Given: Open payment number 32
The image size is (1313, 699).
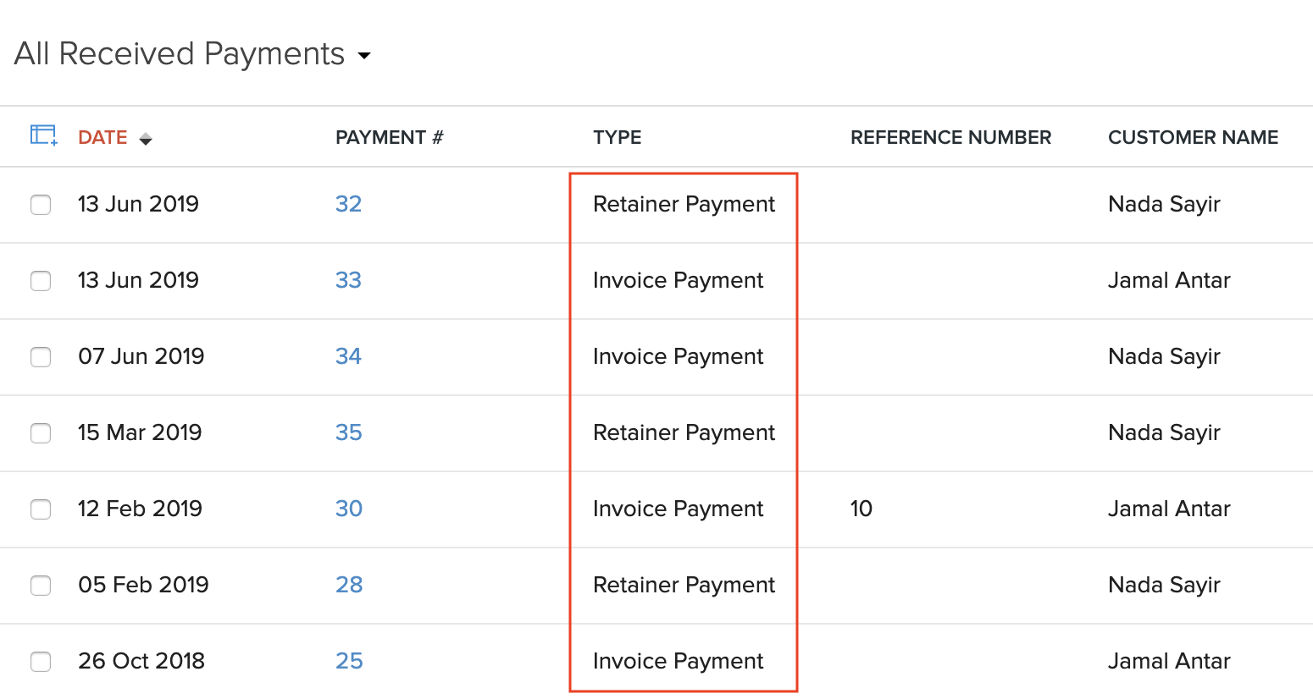Looking at the screenshot, I should (x=348, y=203).
